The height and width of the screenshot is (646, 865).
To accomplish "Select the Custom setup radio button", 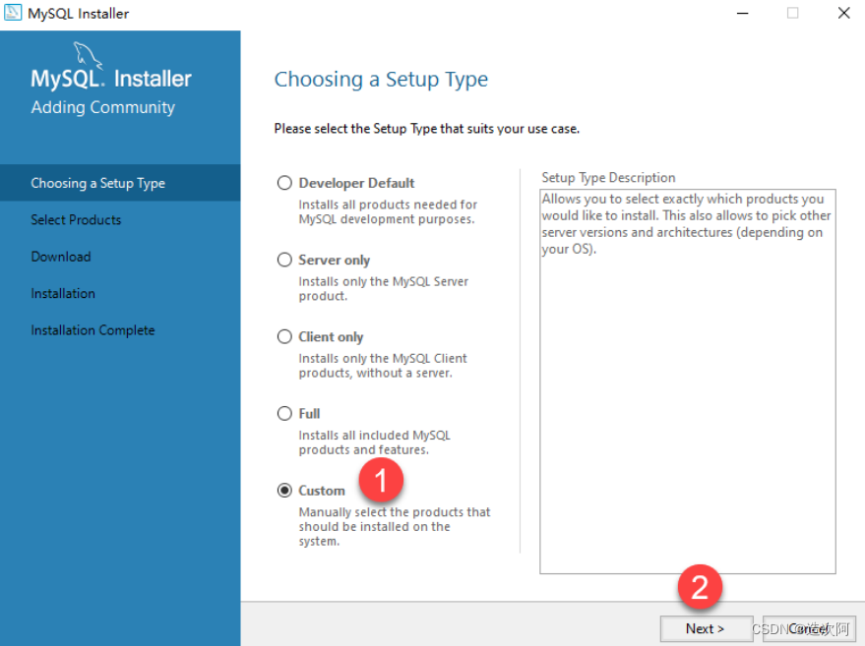I will point(284,491).
